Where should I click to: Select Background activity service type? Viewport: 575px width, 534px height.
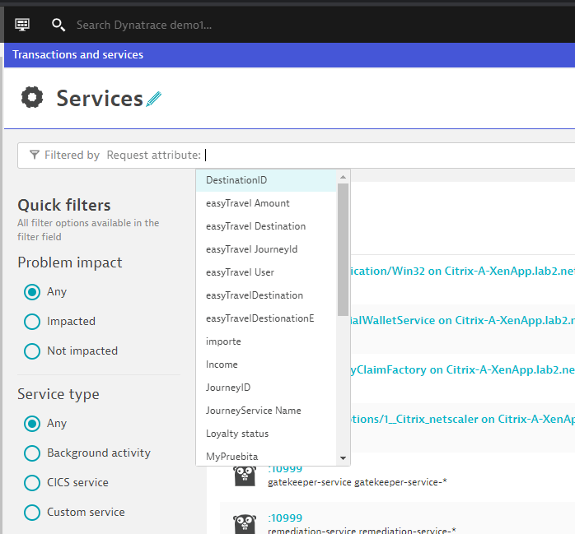(32, 453)
